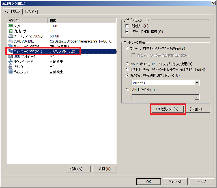Select NAT: ホストの IP アドレスを共有 radio
The height and width of the screenshot is (188, 217).
click(127, 64)
